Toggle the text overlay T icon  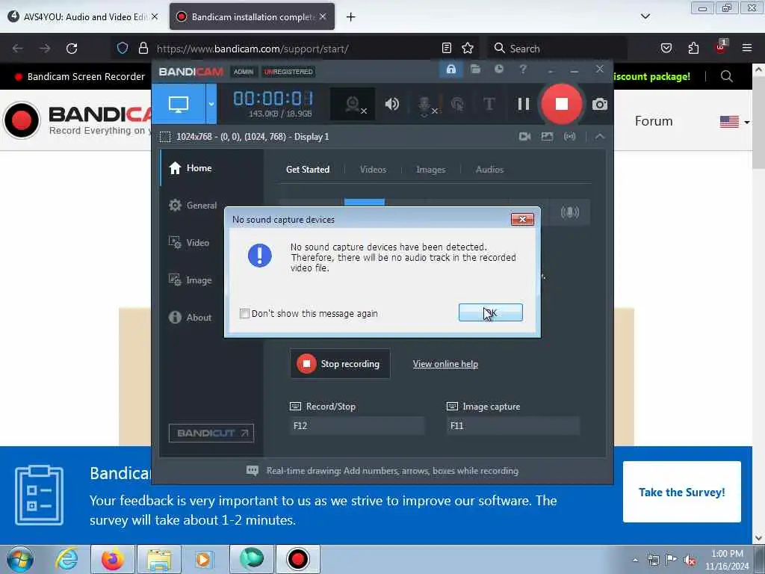pyautogui.click(x=489, y=104)
